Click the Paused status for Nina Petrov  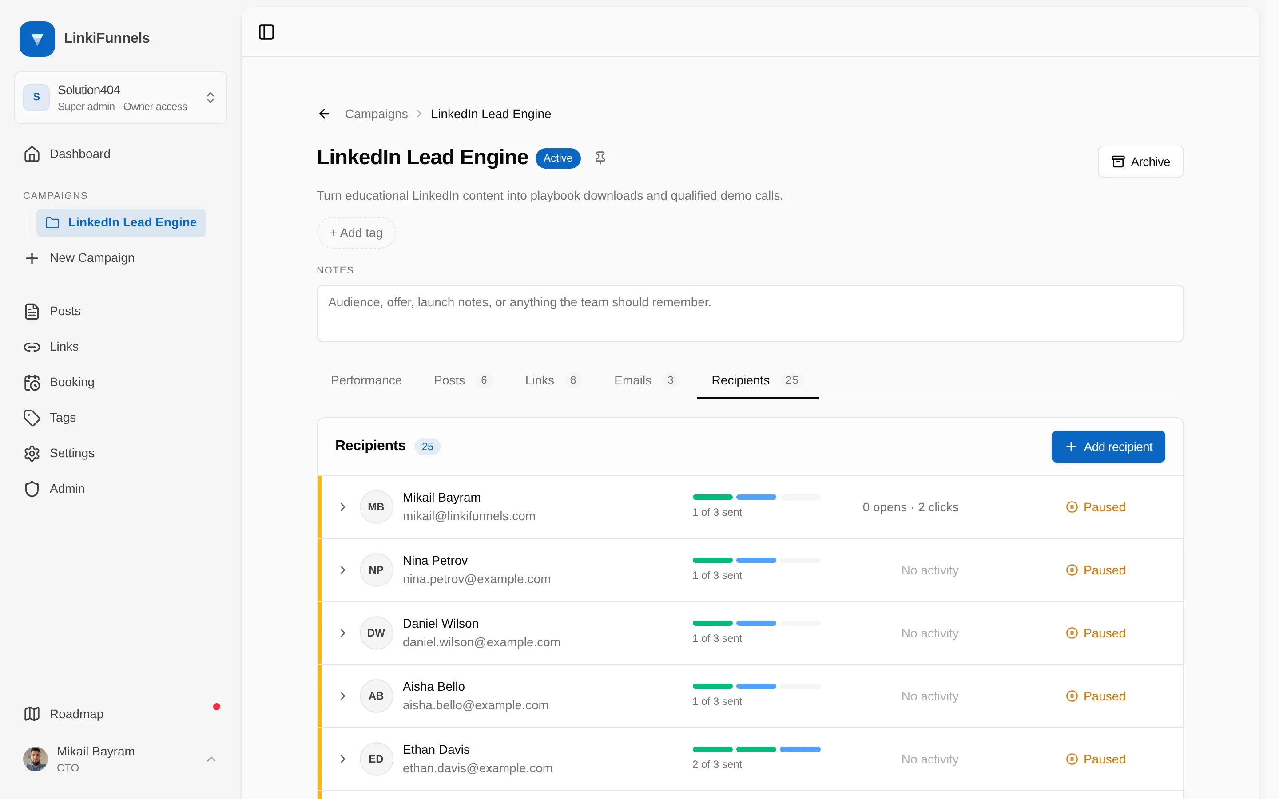(x=1096, y=570)
